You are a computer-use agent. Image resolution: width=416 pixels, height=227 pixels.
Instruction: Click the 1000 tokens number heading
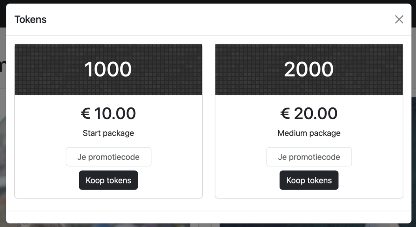pyautogui.click(x=108, y=70)
